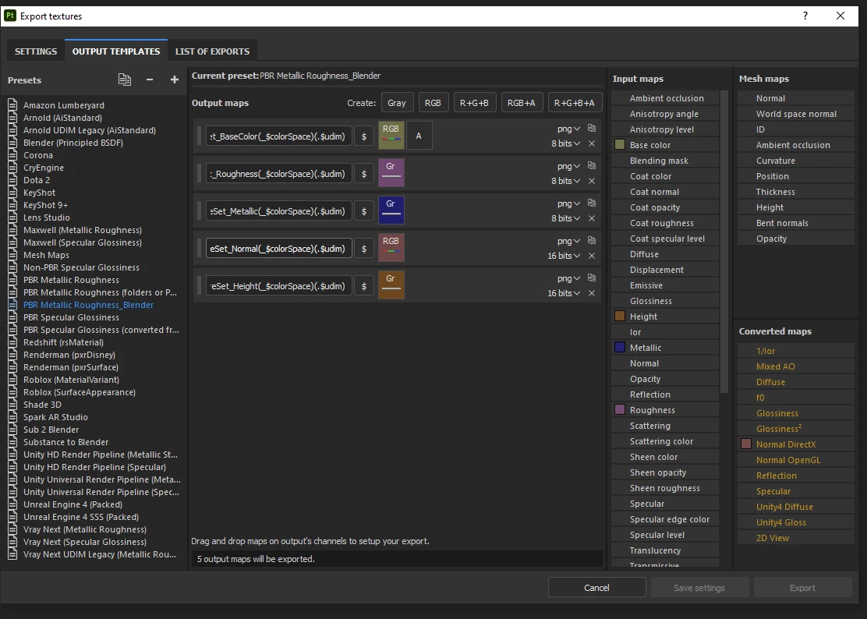867x619 pixels.
Task: Click the Normal file name field
Action: pyautogui.click(x=278, y=249)
